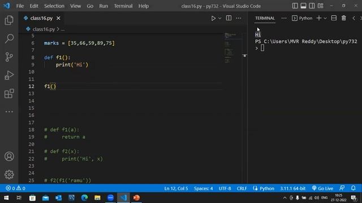Open the Manage gear settings

(x=9, y=174)
